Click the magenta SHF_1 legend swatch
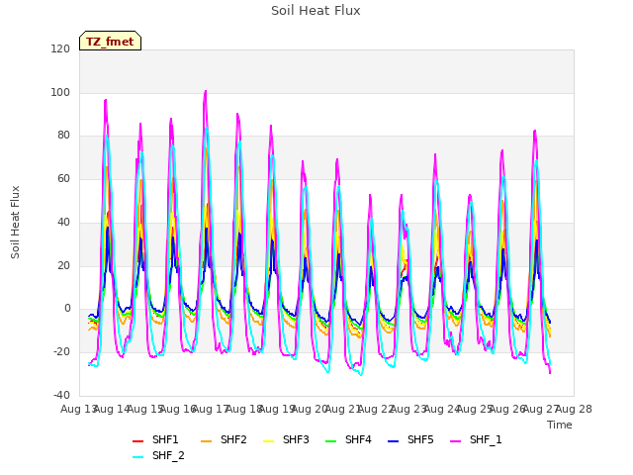This screenshot has height=475, width=633. click(455, 441)
